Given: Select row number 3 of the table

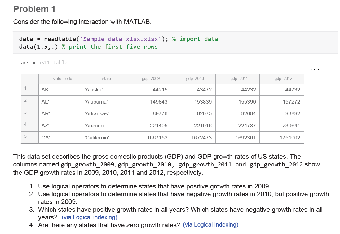Looking at the screenshot, I should [30, 114].
